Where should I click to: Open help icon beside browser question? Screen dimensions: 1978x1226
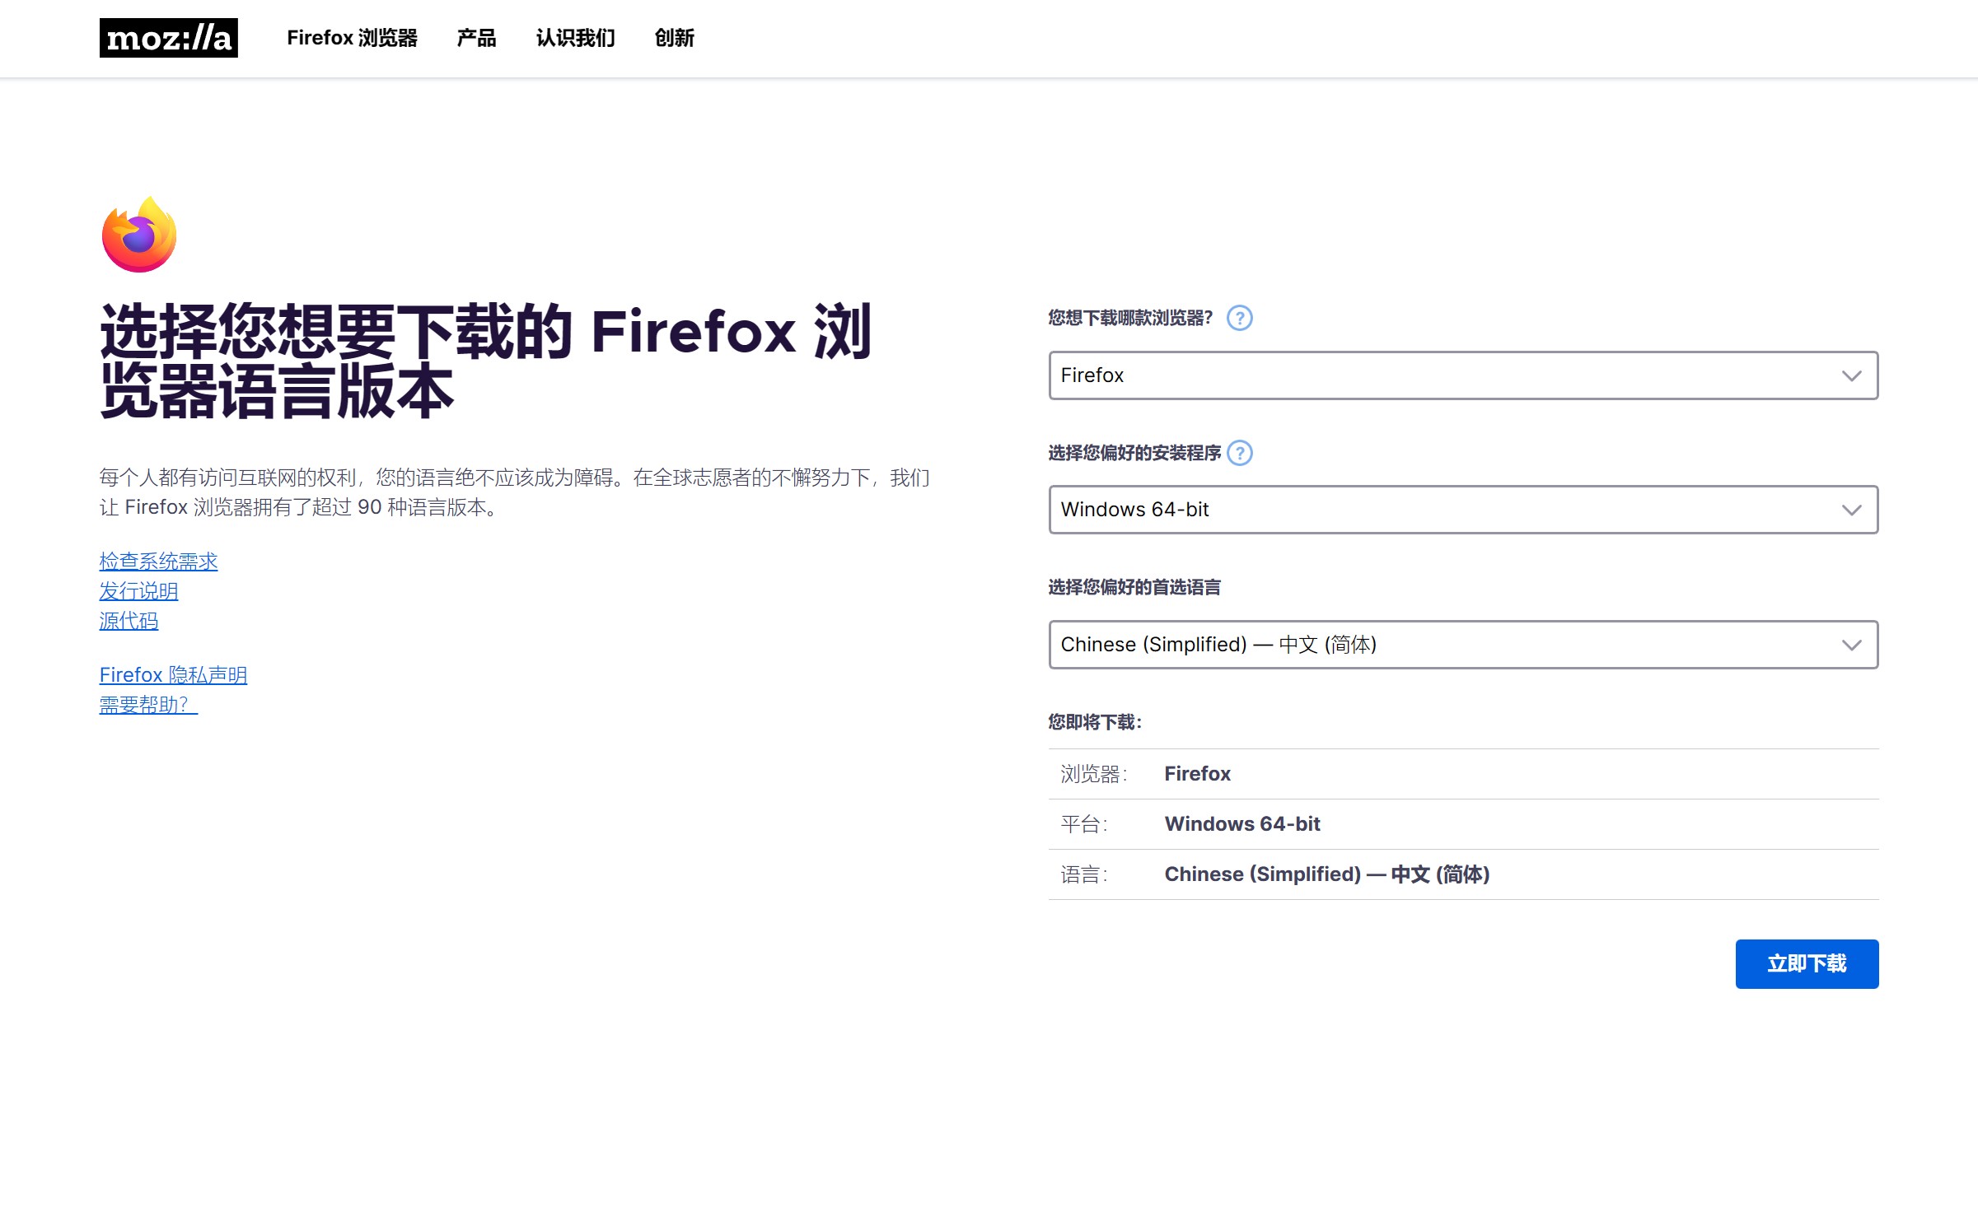(x=1239, y=318)
